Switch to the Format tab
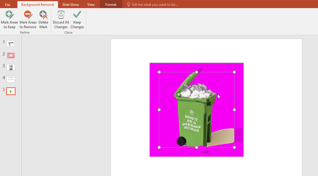This screenshot has height=176, width=318. point(111,5)
